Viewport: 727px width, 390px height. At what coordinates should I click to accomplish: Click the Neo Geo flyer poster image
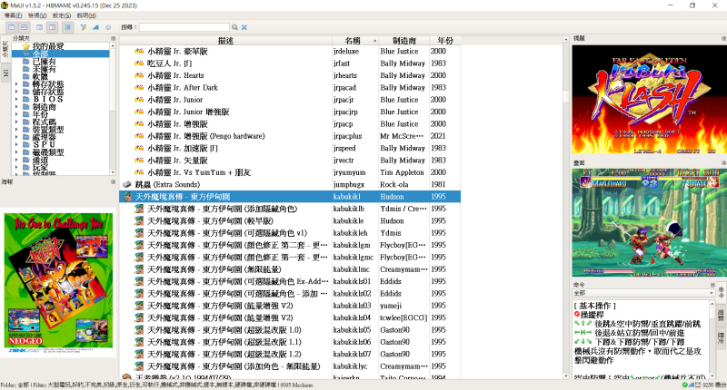[x=58, y=283]
